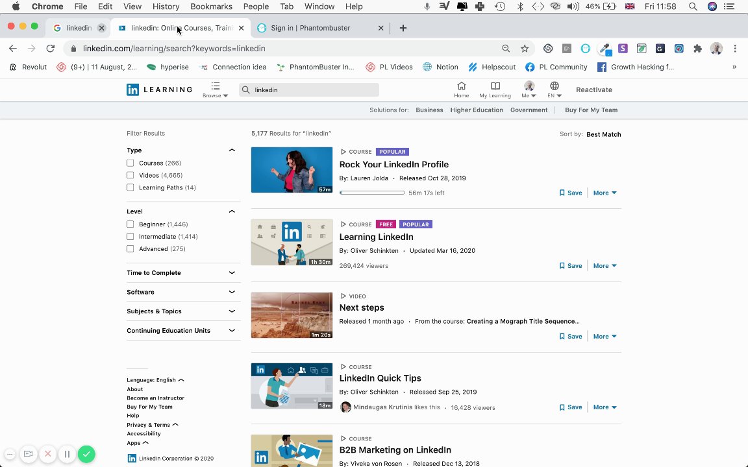
Task: Open Become an Instructor link
Action: coord(156,398)
